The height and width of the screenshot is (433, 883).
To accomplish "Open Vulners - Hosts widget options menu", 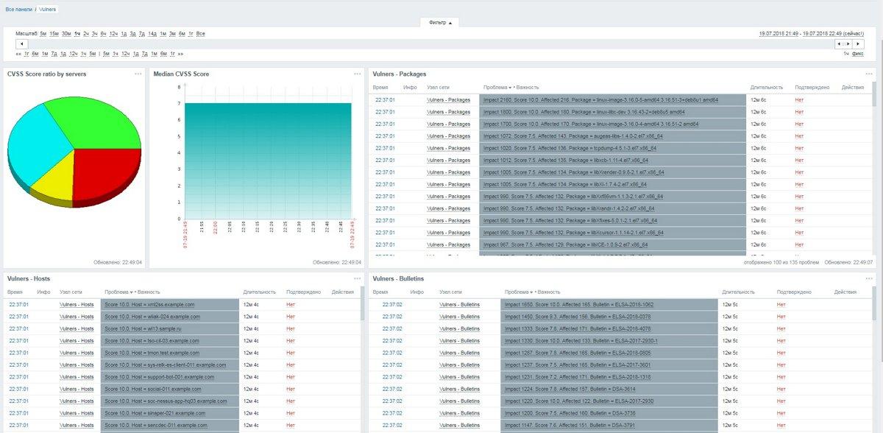I will point(357,278).
